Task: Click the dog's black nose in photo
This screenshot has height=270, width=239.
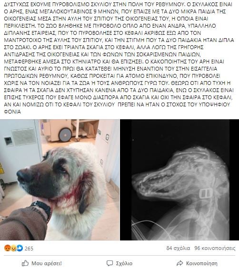Action: tap(23, 176)
